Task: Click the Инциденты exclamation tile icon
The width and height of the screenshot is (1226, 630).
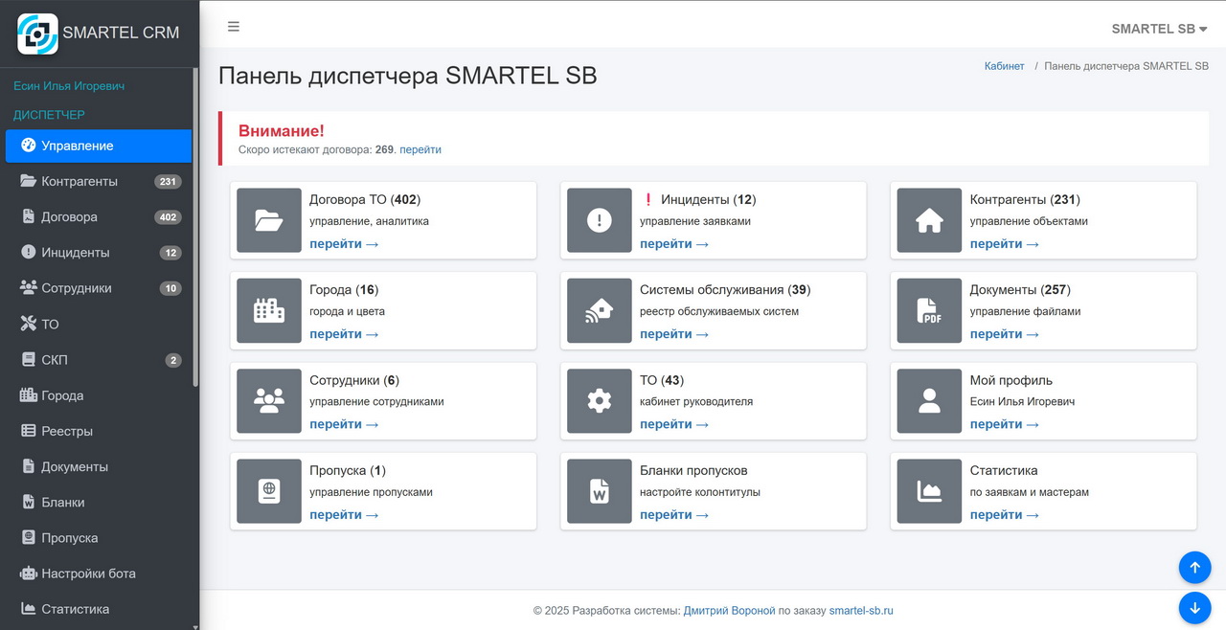Action: [600, 220]
